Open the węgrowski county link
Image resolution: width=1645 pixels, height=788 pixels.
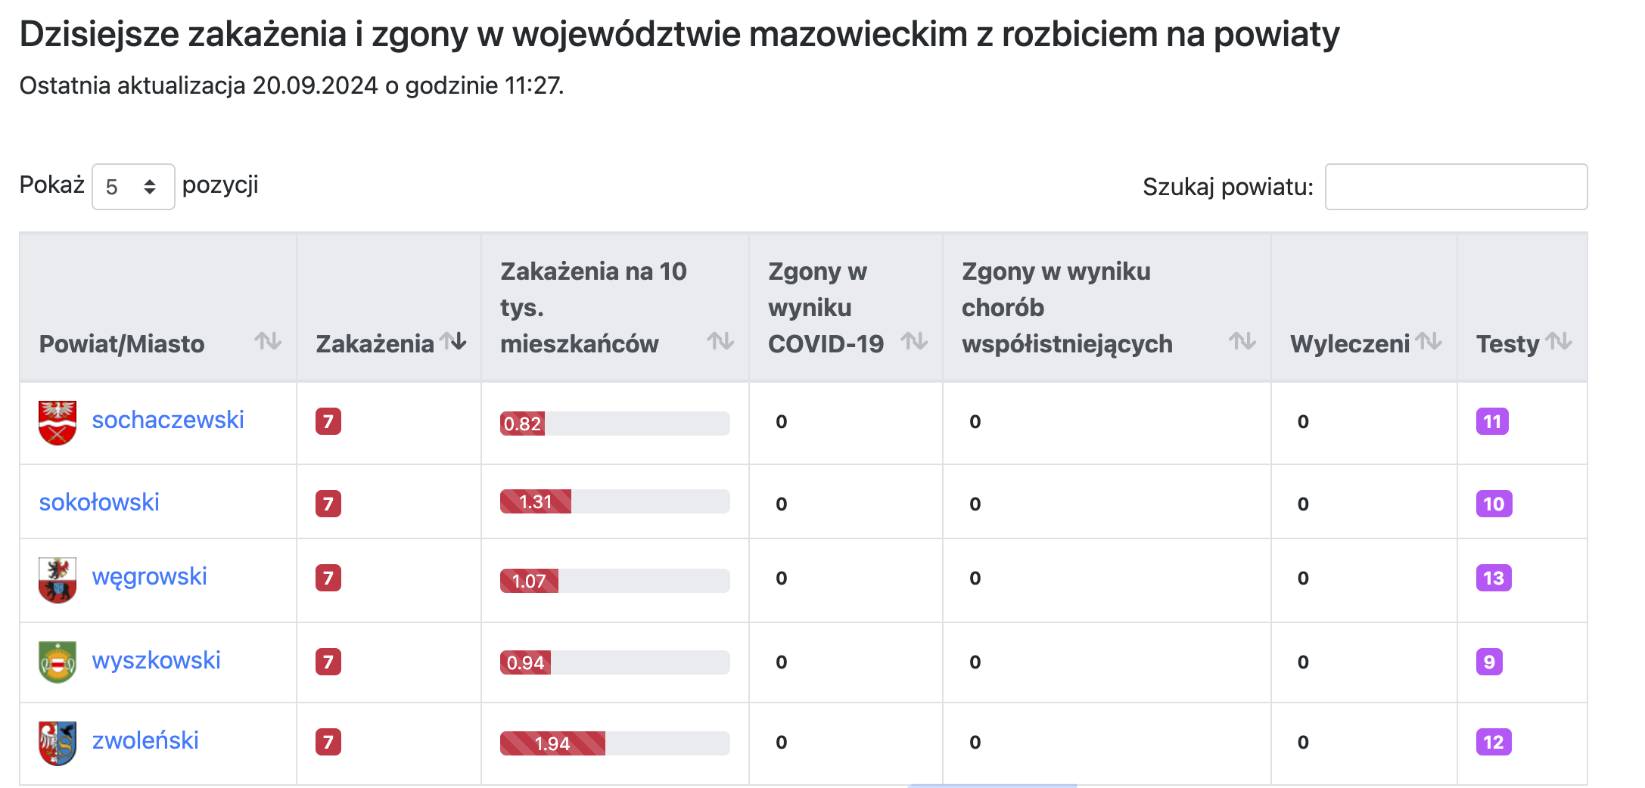click(x=149, y=576)
